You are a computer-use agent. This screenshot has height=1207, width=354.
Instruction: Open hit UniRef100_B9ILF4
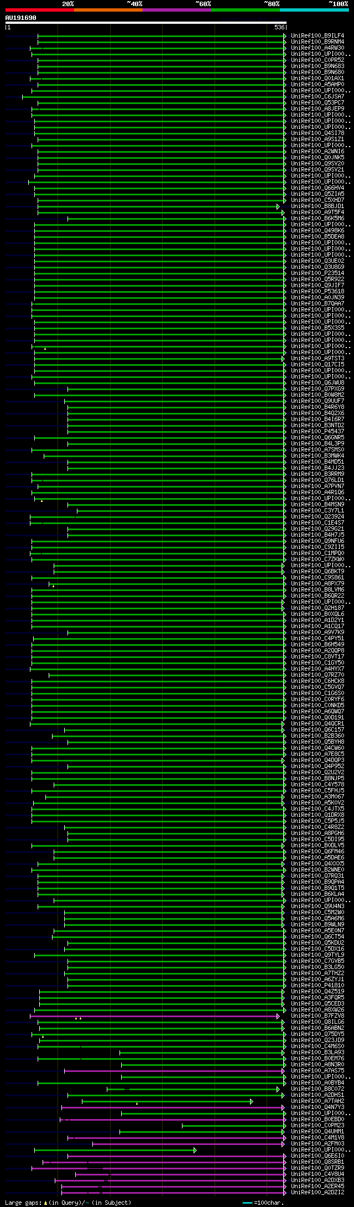click(317, 35)
